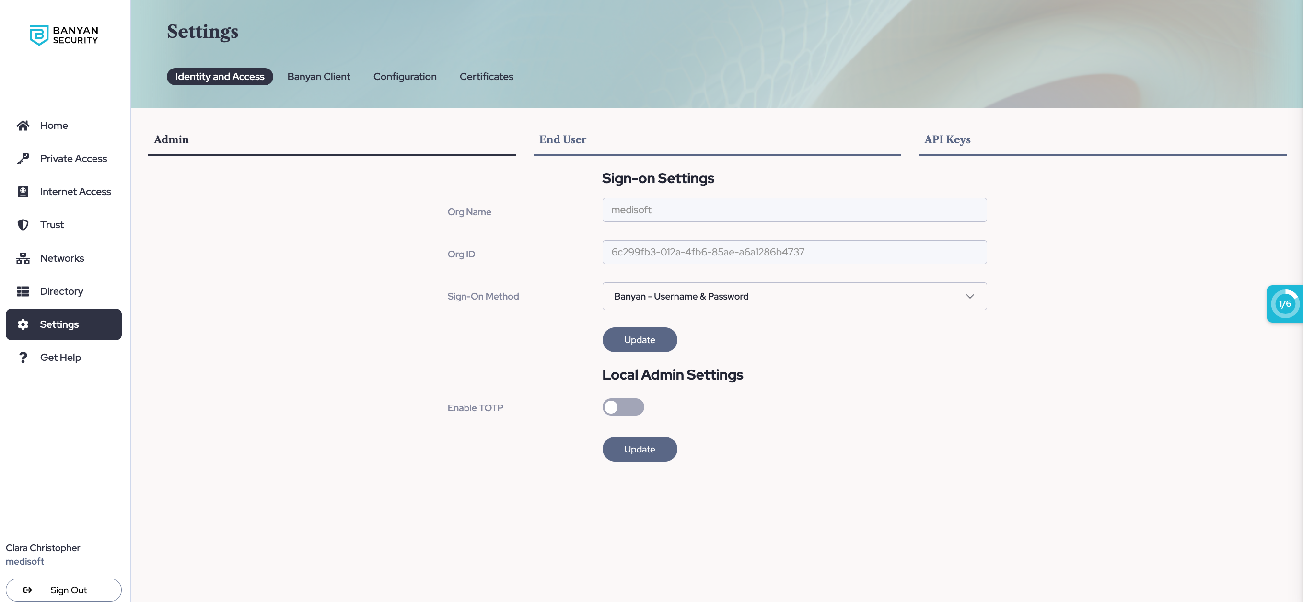Click the dropdown chevron arrow for Sign-On Method

(x=969, y=297)
